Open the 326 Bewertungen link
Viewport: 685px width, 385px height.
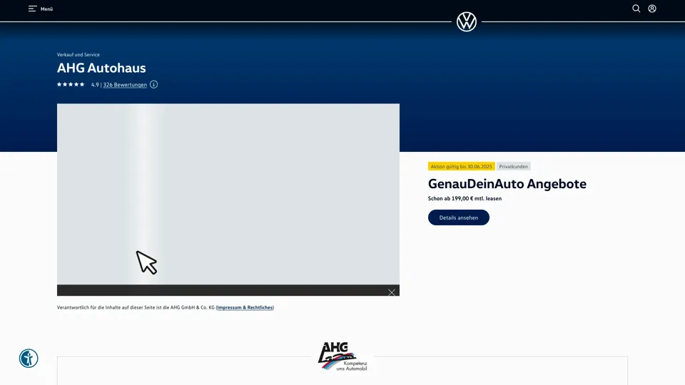pos(125,85)
